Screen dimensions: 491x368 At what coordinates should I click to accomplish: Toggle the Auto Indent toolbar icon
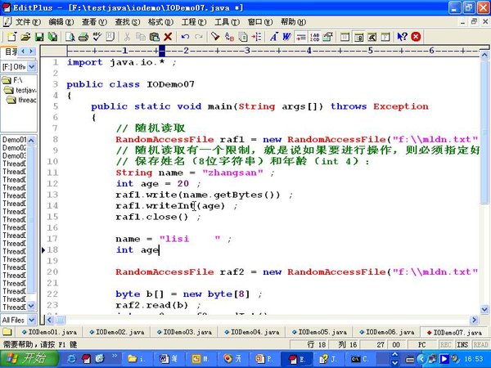coord(301,37)
